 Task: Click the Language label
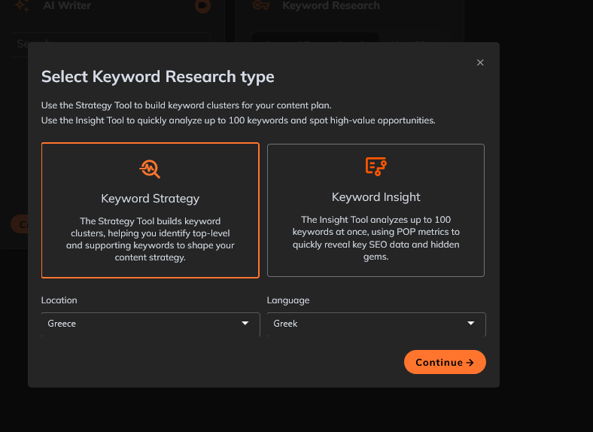click(288, 300)
